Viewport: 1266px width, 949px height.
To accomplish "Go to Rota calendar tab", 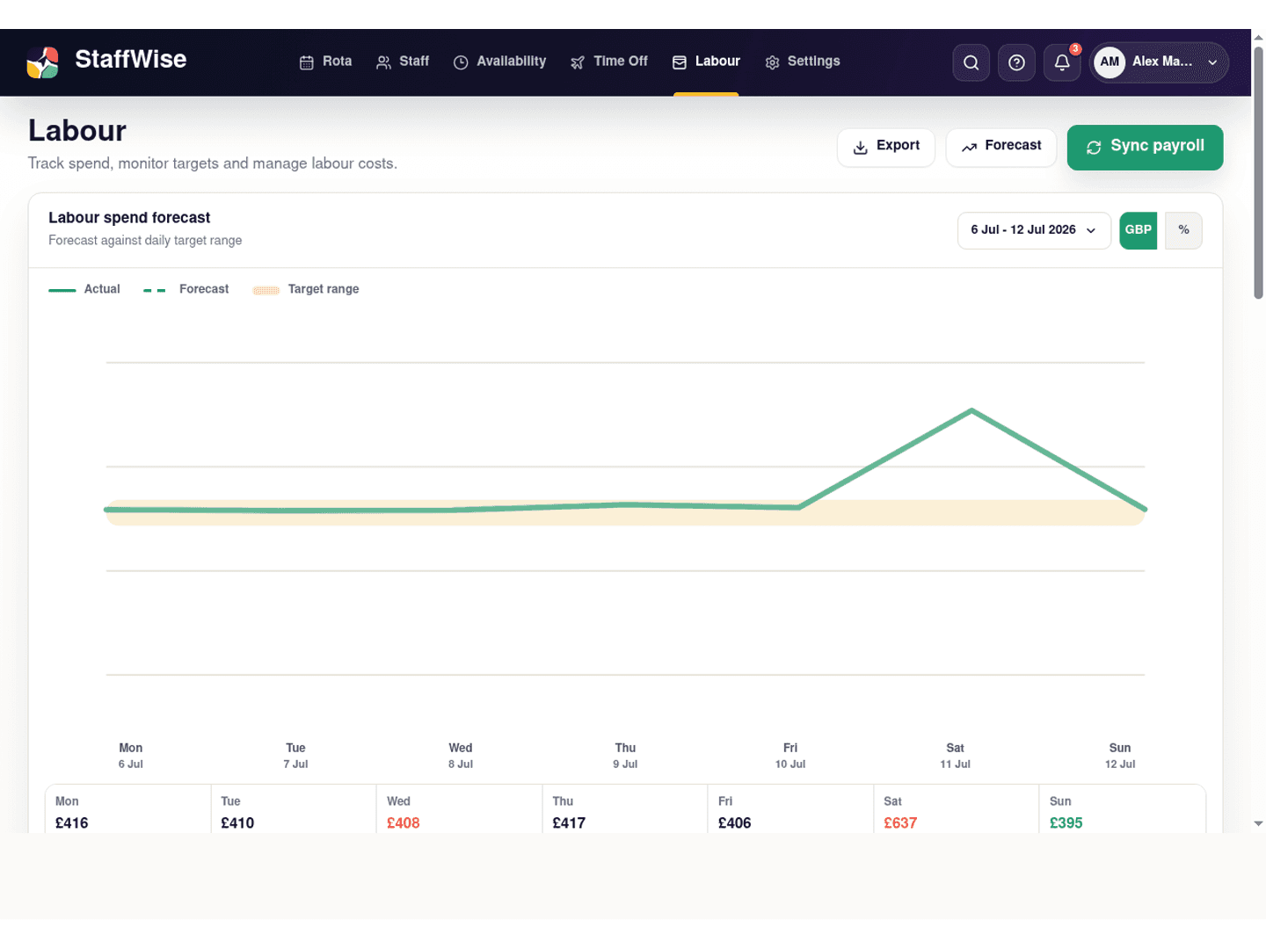I will 325,62.
